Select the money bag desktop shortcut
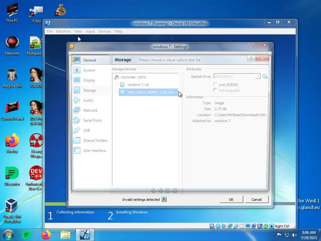 (61, 10)
